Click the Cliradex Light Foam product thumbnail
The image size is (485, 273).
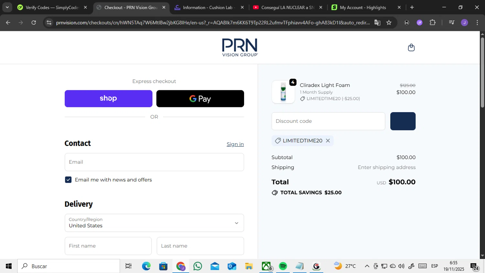[x=283, y=92]
